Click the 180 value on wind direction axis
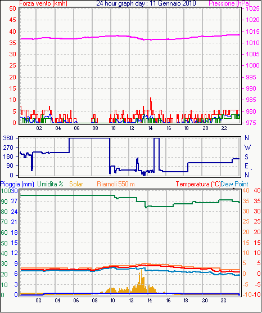Viewport: 262px width, 313px height. 8,157
